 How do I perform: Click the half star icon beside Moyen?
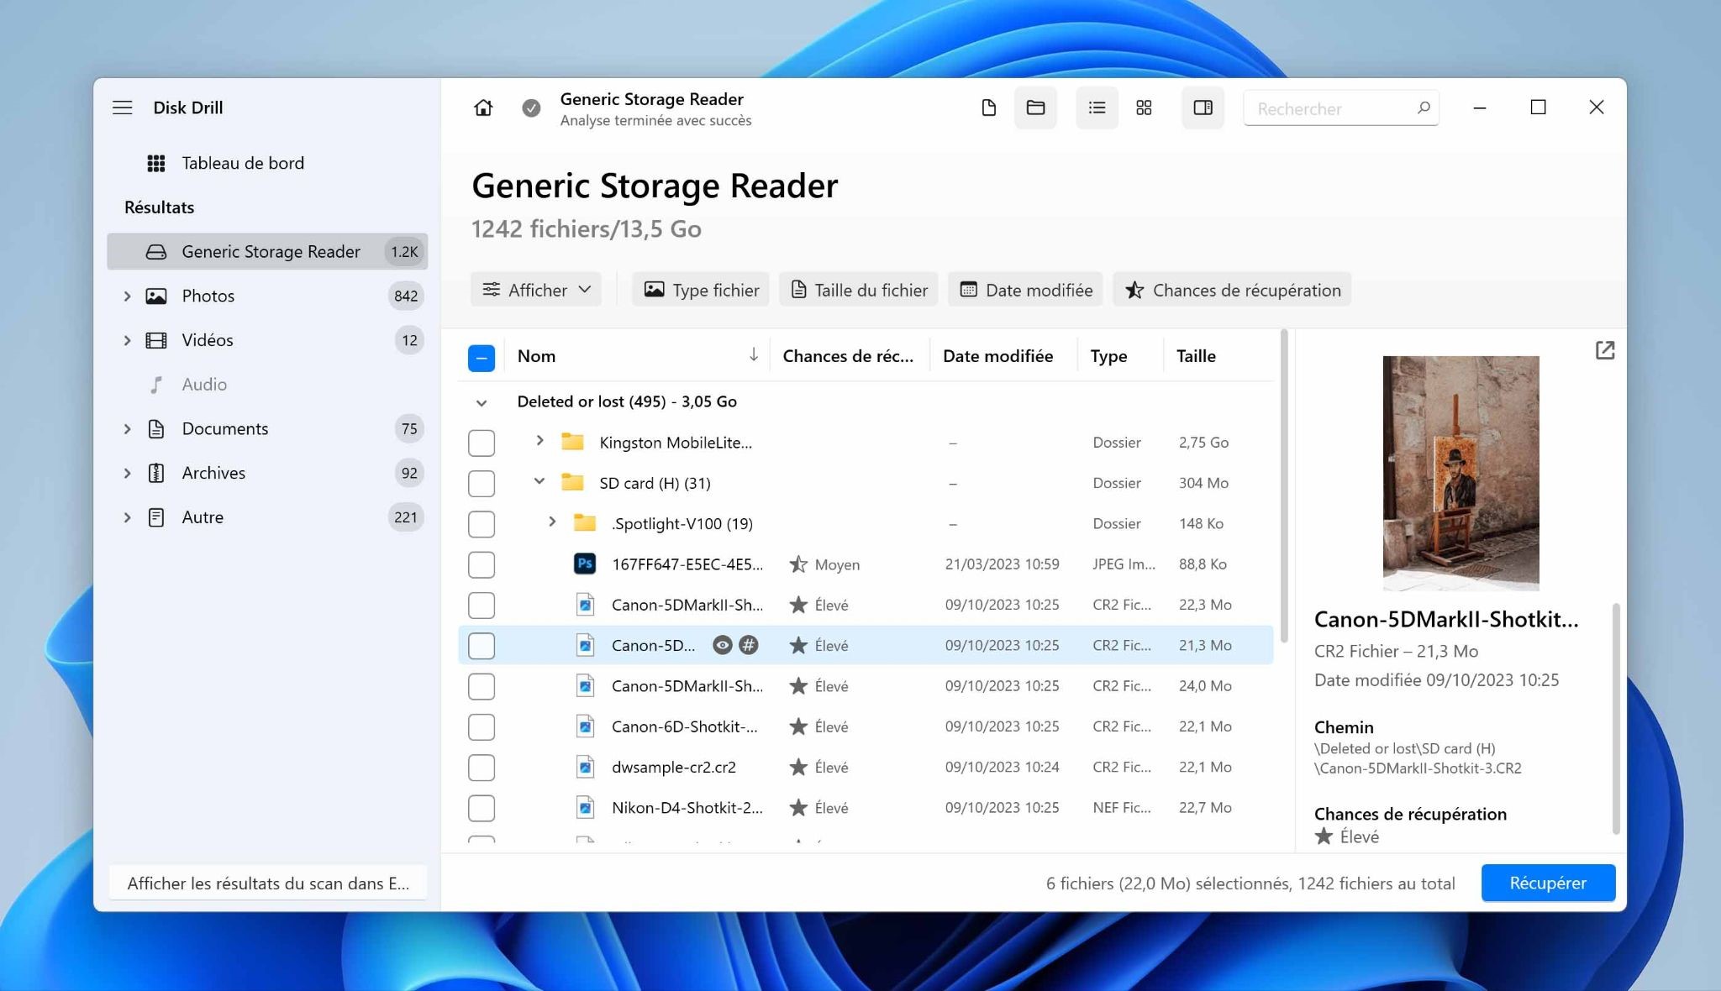(x=797, y=564)
